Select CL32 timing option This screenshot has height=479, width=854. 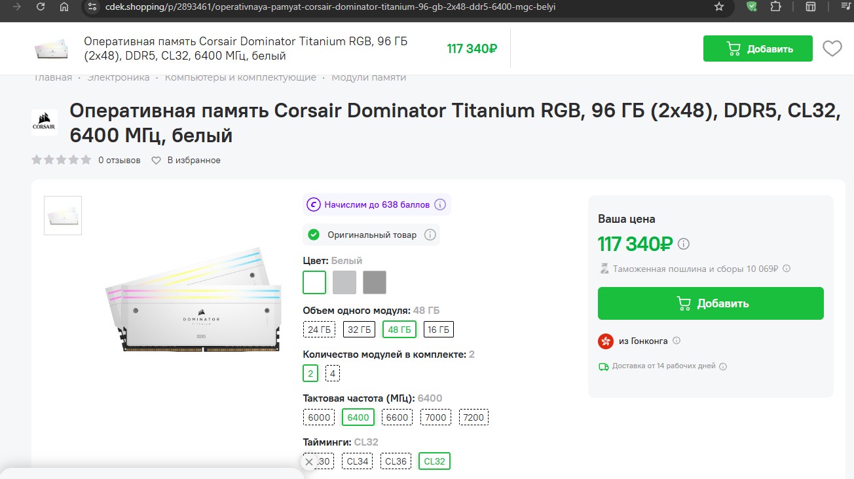(x=434, y=461)
